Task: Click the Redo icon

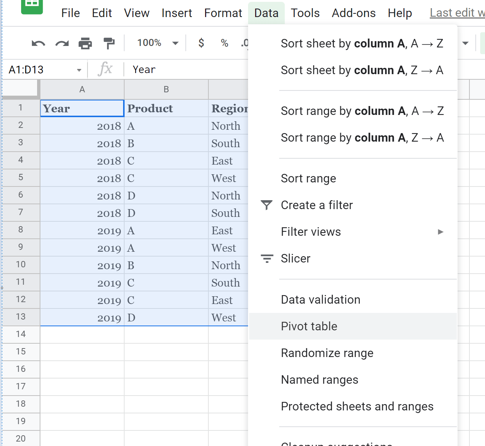Action: tap(62, 43)
